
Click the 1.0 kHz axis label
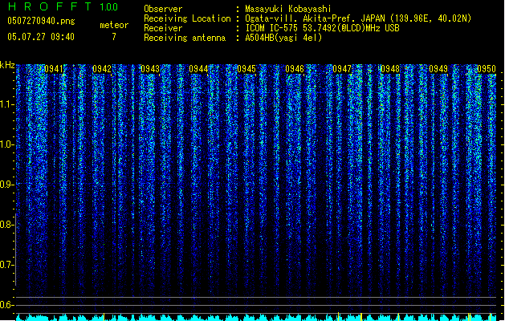[6, 144]
